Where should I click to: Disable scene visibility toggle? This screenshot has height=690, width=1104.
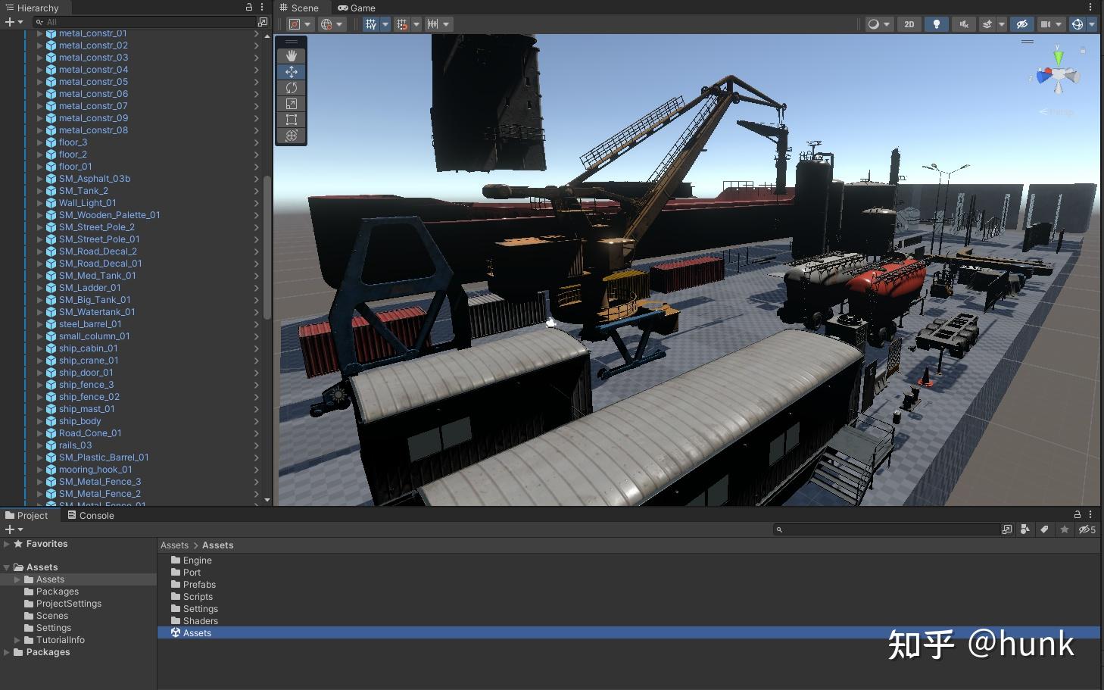[1022, 23]
